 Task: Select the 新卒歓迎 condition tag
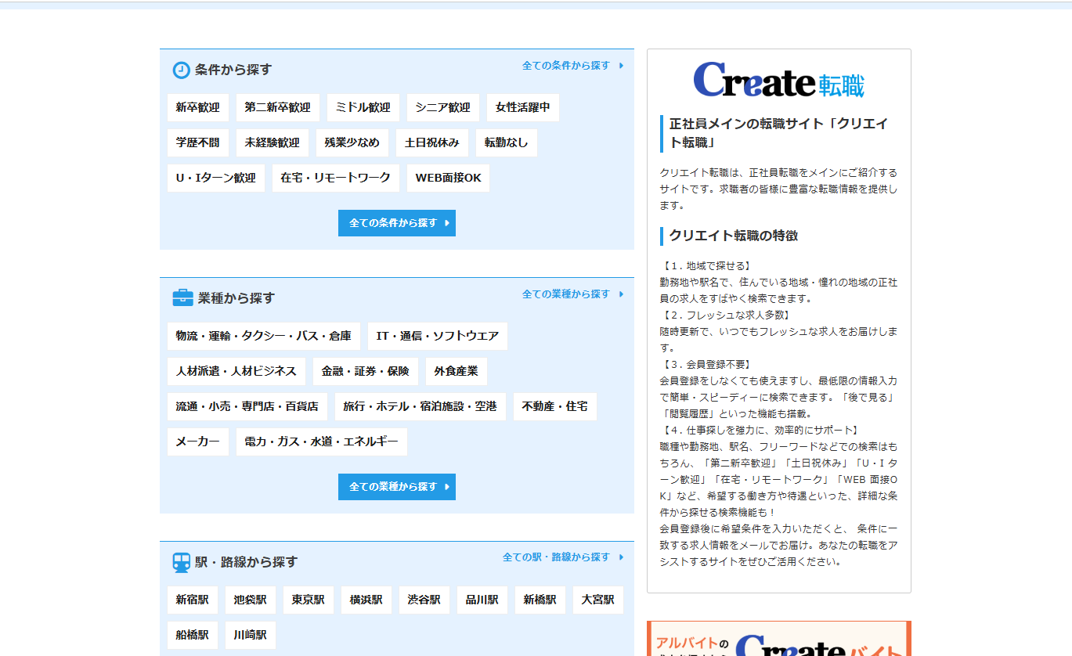[x=198, y=108]
